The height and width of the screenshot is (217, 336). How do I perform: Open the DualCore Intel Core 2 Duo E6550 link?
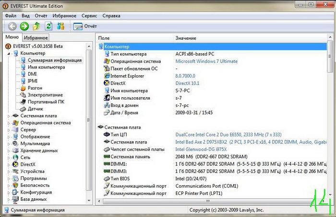tap(228, 135)
